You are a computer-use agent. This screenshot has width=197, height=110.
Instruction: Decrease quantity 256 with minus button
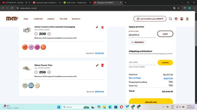pyautogui.click(x=36, y=72)
